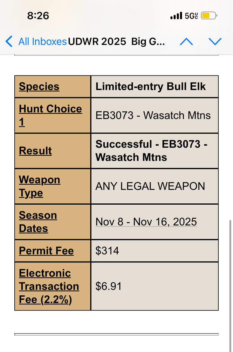233x352 pixels.
Task: Tap the email subject UDWR 2025 Big G...
Action: tap(117, 42)
